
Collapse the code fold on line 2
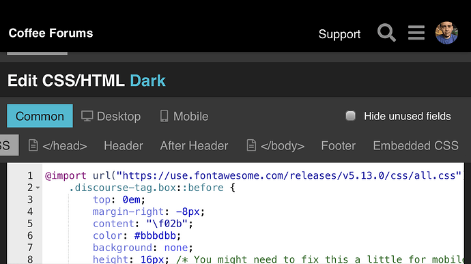click(38, 188)
